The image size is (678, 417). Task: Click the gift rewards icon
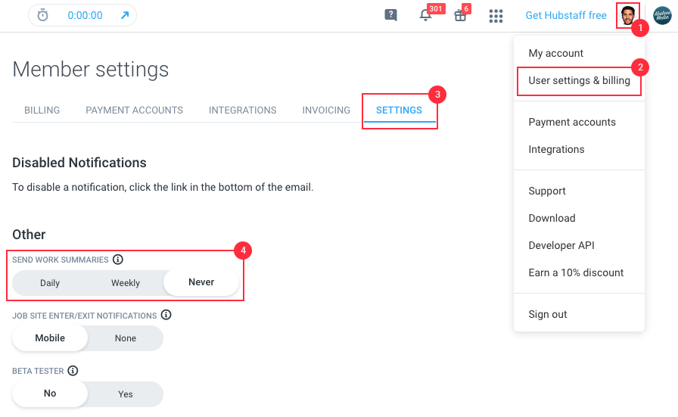pyautogui.click(x=460, y=15)
